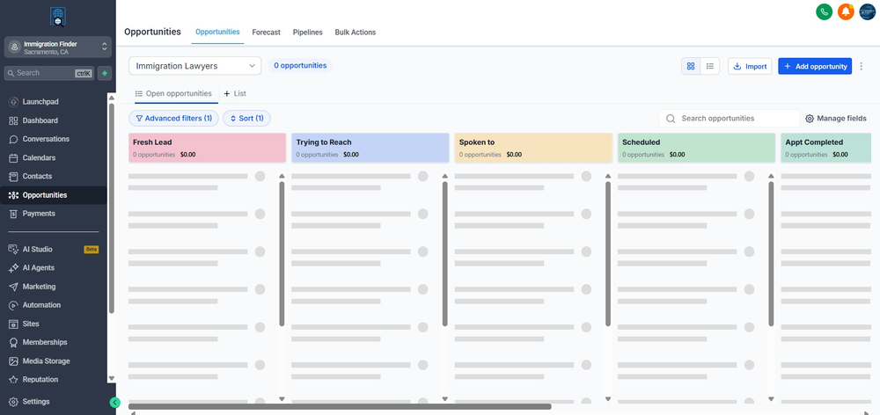Screen dimensions: 880x415
Task: Click the Payments icon in sidebar
Action: pos(13,214)
